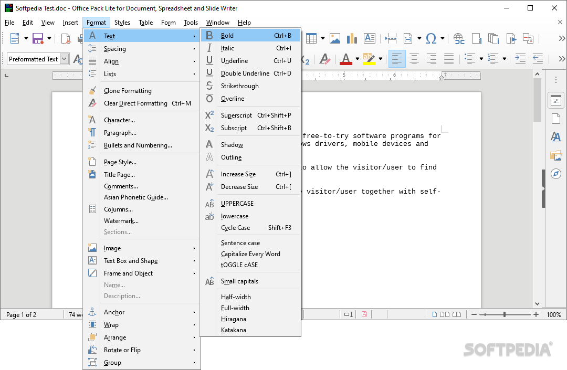Viewport: 567px width, 370px height.
Task: Click the Preformatted Text style input field
Action: pyautogui.click(x=33, y=59)
